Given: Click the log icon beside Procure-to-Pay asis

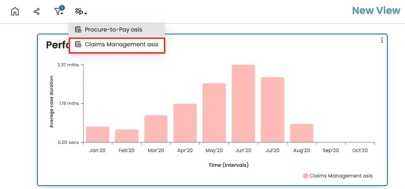Looking at the screenshot, I should (x=78, y=30).
